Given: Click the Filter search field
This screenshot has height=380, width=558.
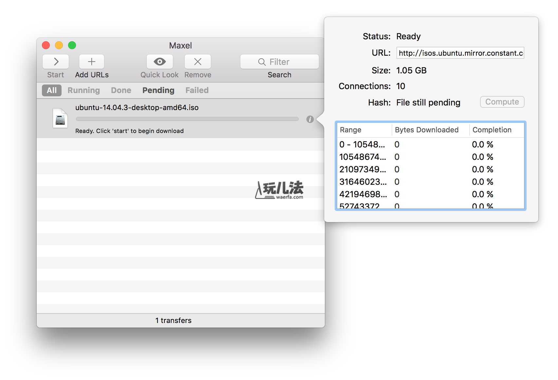Looking at the screenshot, I should [x=280, y=62].
